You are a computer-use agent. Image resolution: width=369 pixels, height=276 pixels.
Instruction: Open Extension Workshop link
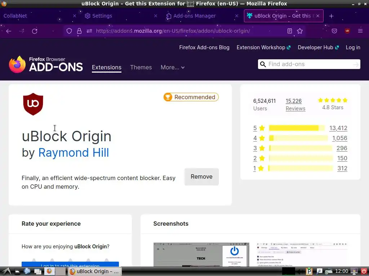263,47
